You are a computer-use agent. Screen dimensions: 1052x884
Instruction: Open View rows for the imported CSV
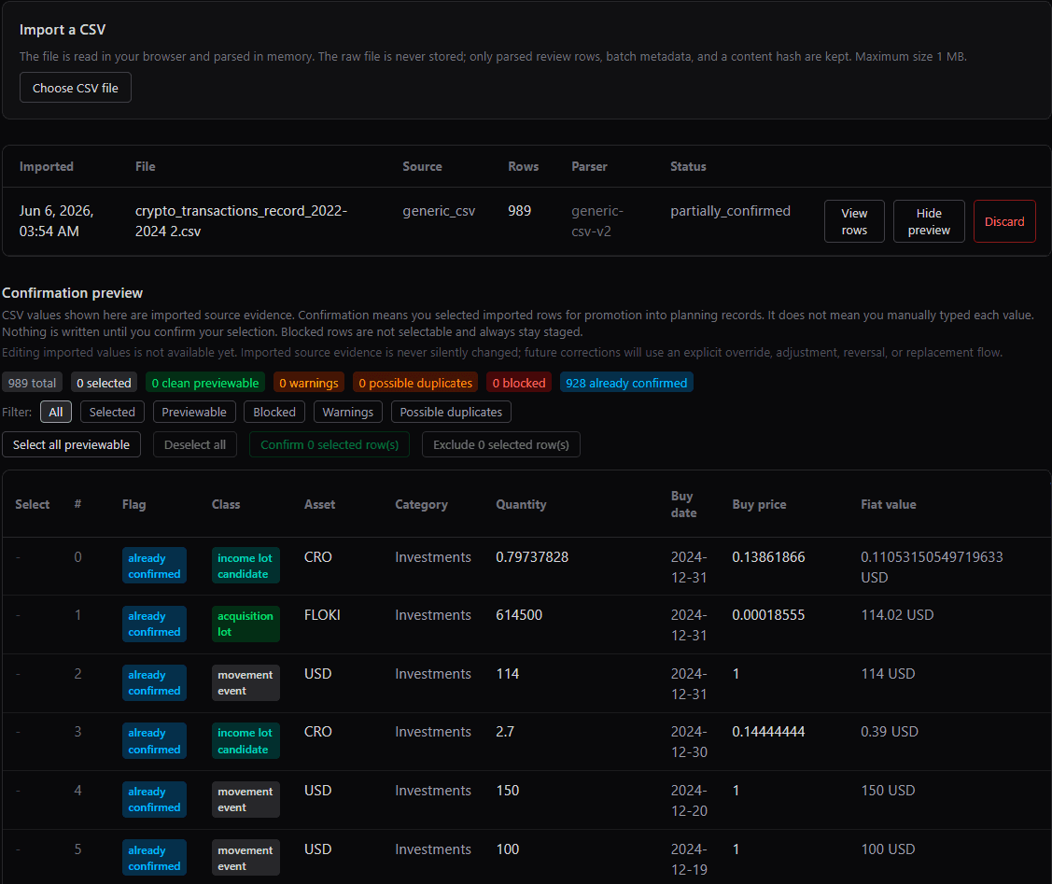pyautogui.click(x=854, y=221)
